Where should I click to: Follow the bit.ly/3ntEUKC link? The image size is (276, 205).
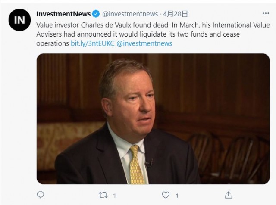(93, 43)
